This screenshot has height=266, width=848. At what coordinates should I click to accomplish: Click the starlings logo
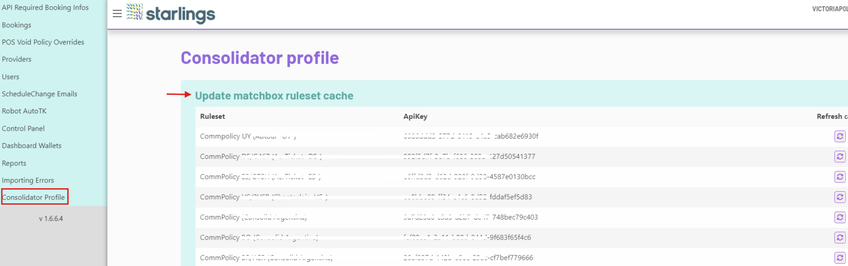click(x=171, y=13)
